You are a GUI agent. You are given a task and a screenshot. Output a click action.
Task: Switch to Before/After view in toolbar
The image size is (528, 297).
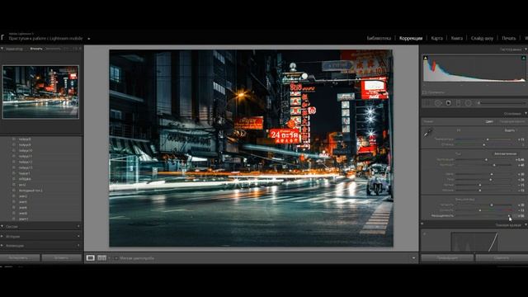(x=101, y=258)
